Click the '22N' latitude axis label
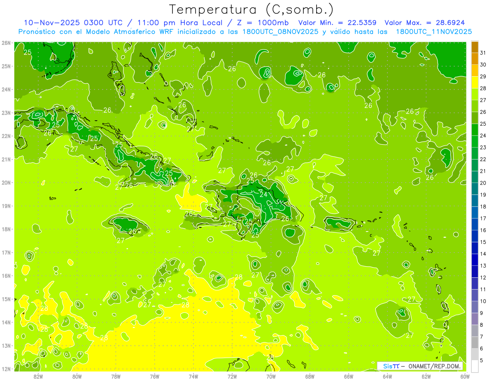 point(6,136)
